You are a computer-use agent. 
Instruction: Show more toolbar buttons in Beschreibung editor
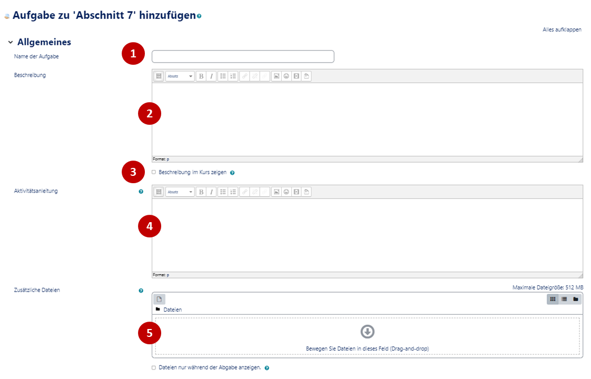(159, 76)
